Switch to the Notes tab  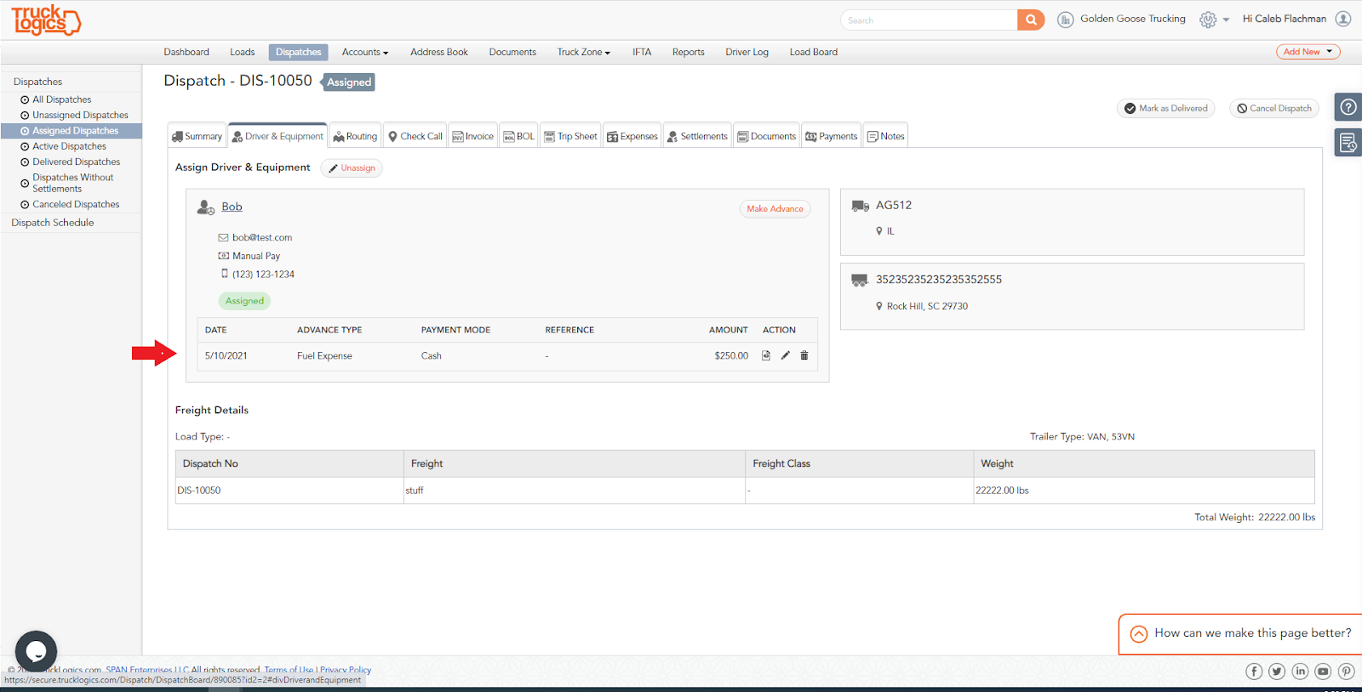click(x=886, y=136)
